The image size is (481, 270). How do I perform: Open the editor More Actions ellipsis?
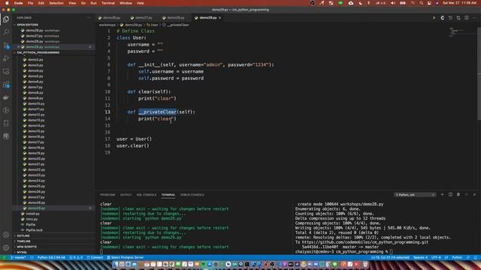pos(474,18)
